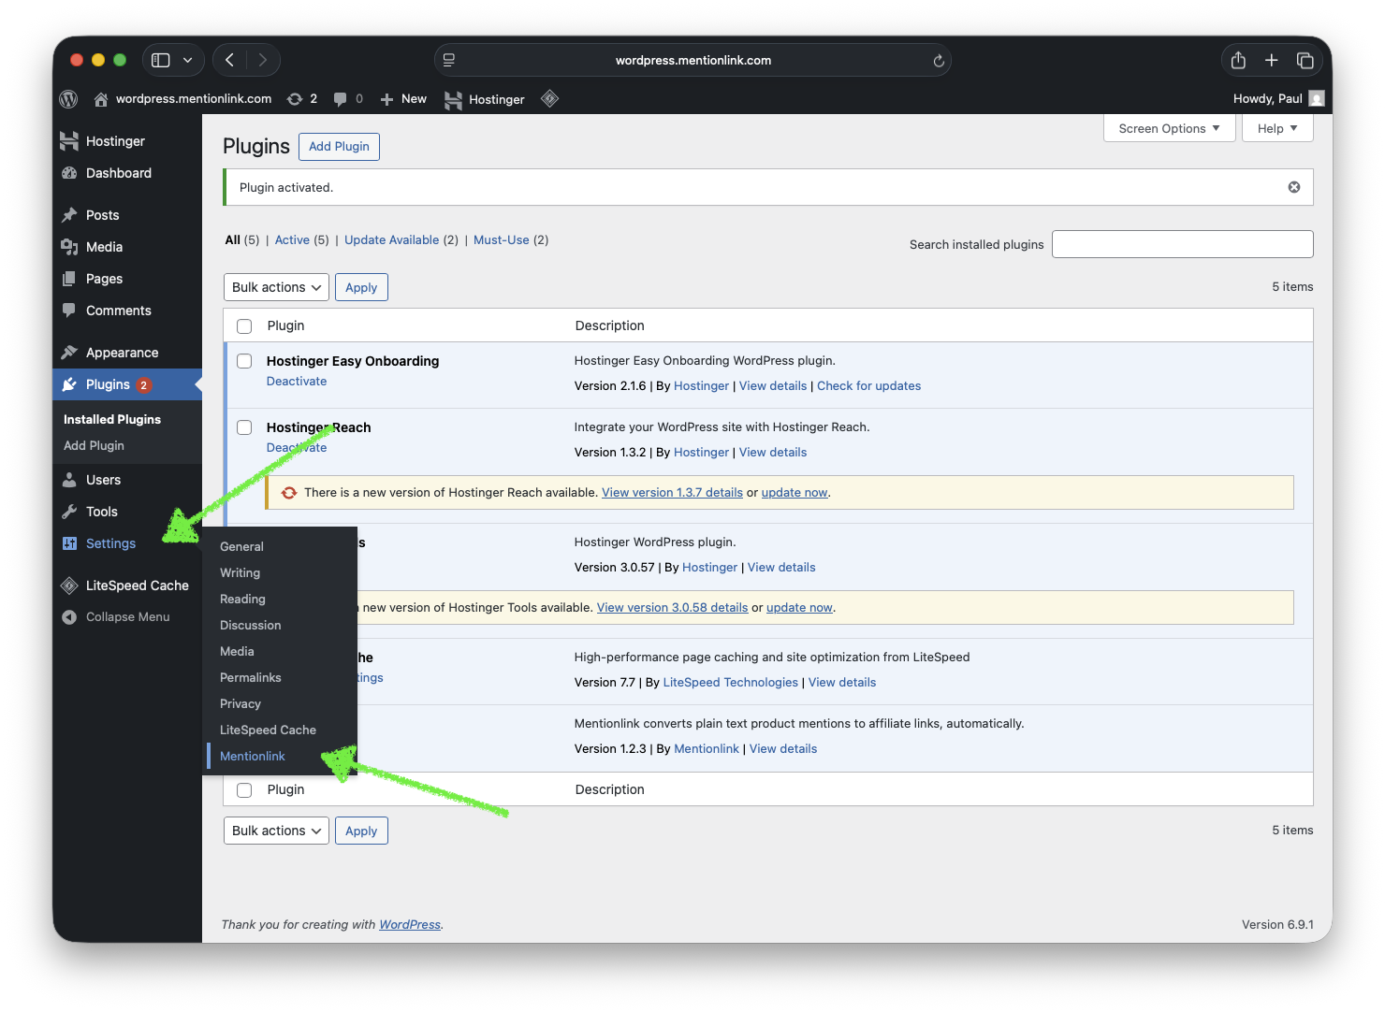Select Hostinger Easy Onboarding plugin checkbox
The width and height of the screenshot is (1385, 1012).
point(244,361)
